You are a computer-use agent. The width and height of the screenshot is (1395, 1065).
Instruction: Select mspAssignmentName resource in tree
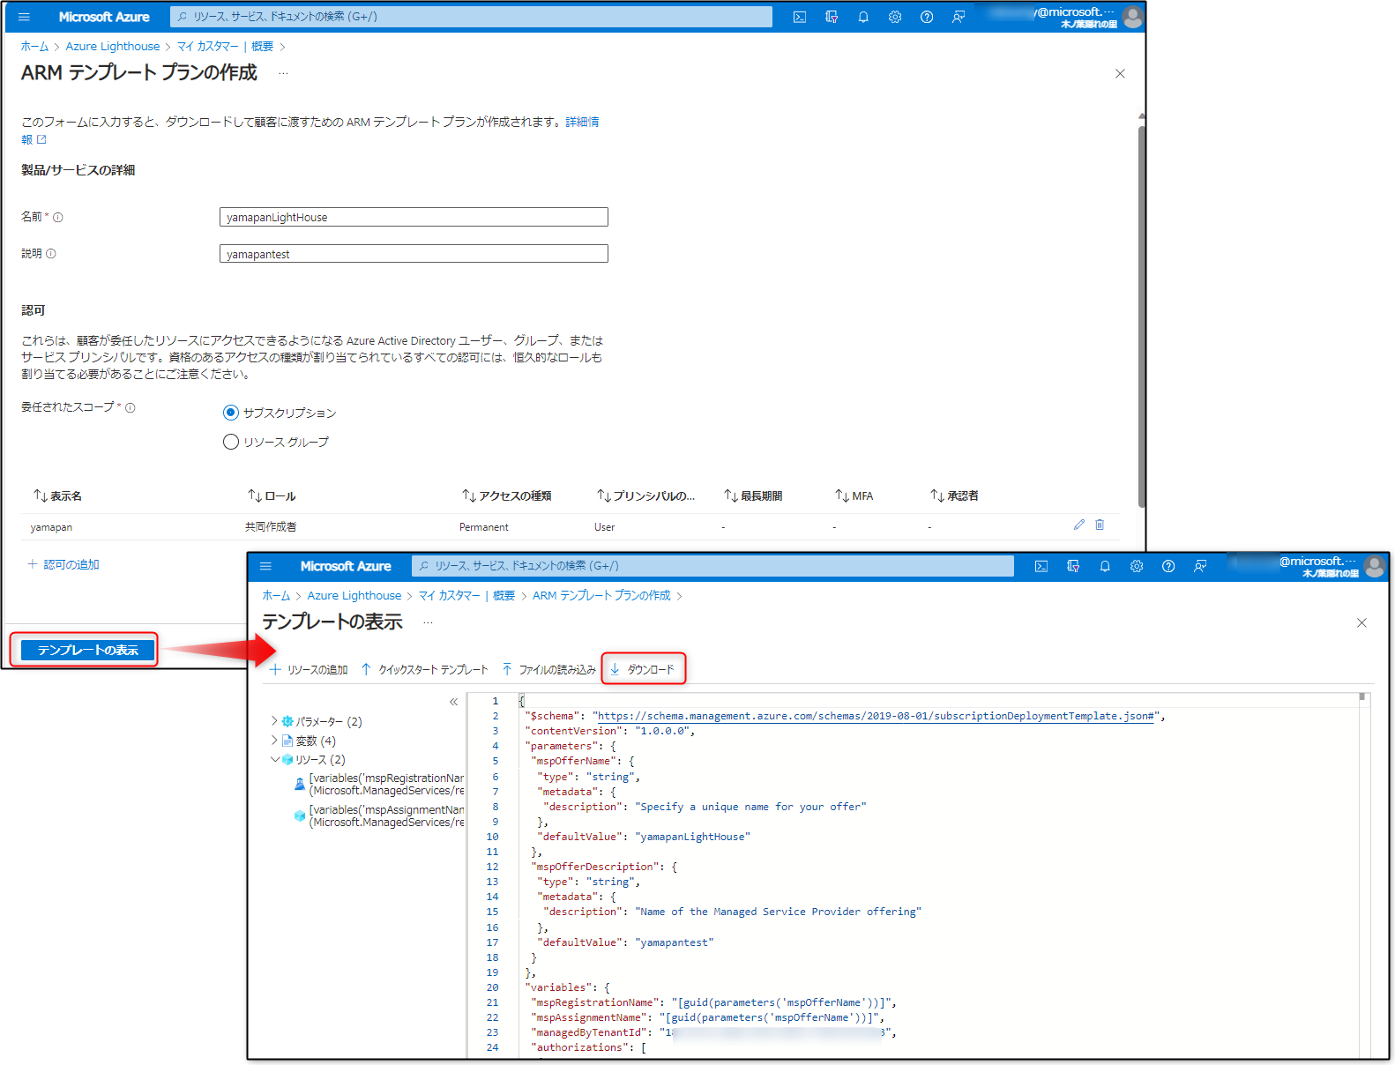pyautogui.click(x=379, y=816)
